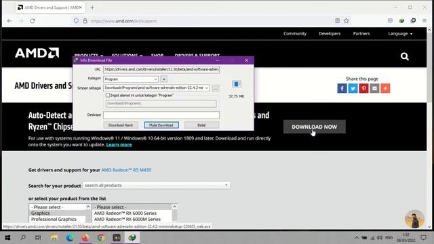Open the site search magnifier
The image size is (434, 244).
[x=404, y=56]
